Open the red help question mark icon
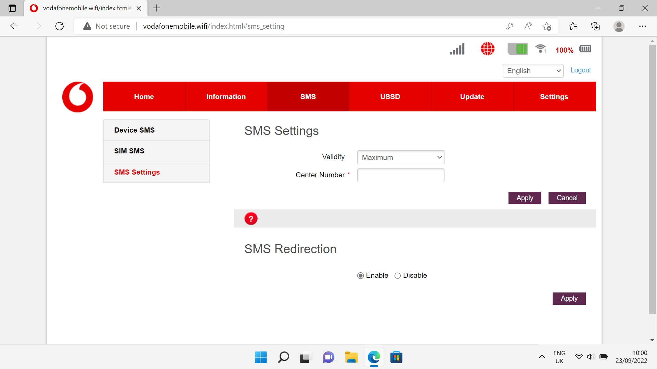657x369 pixels. (251, 218)
